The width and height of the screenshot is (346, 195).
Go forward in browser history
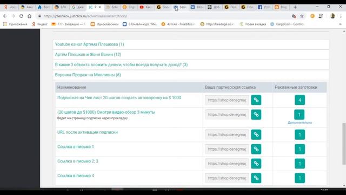[x=13, y=16]
